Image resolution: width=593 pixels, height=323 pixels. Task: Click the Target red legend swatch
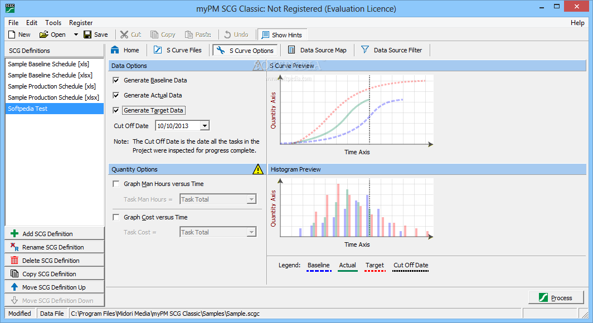coord(375,271)
